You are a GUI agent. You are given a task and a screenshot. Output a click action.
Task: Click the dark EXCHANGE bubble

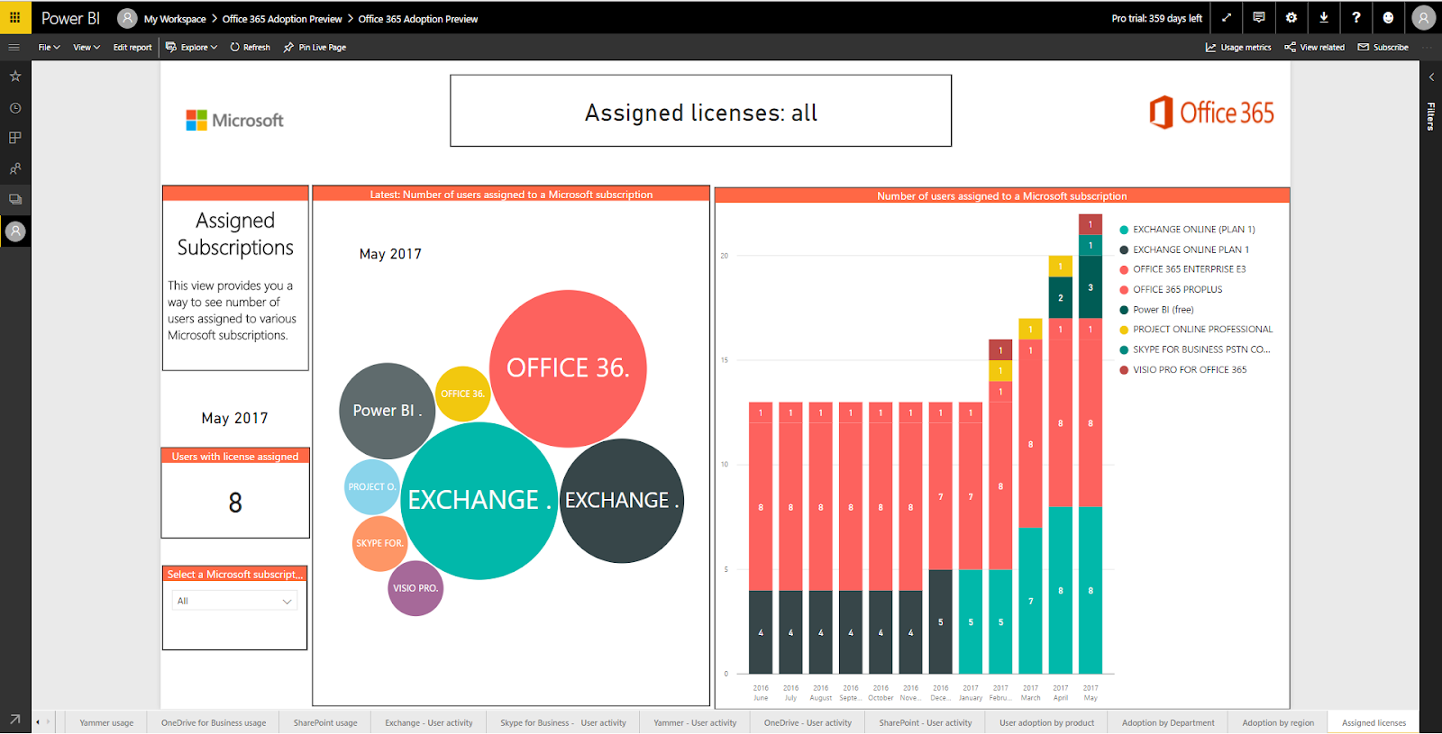click(622, 501)
